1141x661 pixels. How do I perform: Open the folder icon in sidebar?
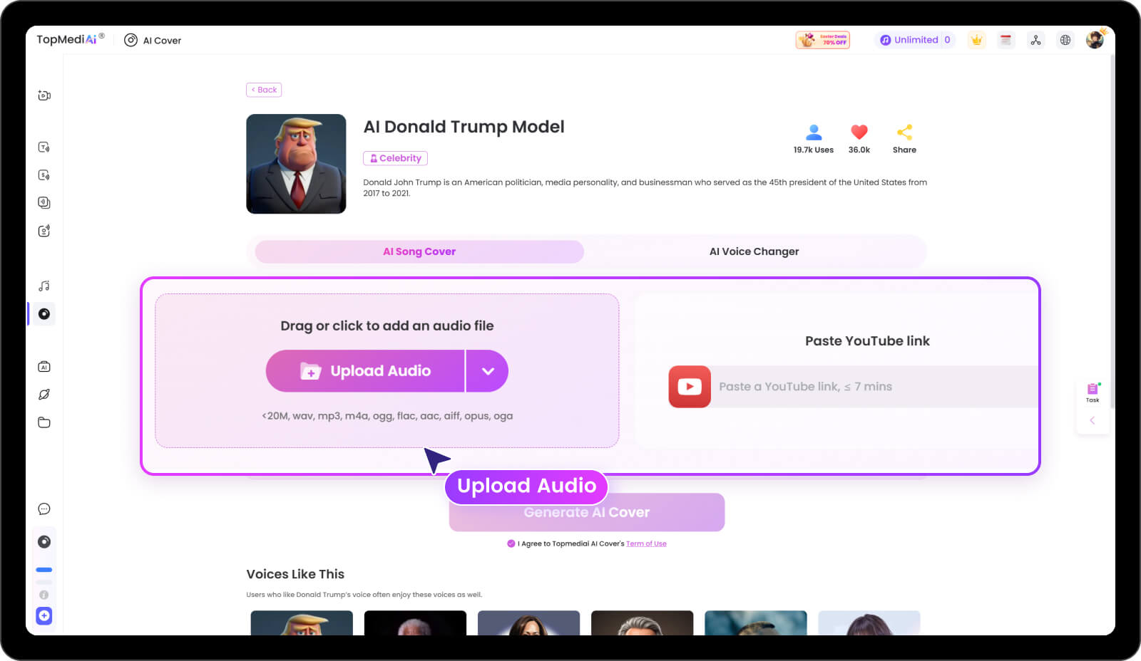point(44,422)
